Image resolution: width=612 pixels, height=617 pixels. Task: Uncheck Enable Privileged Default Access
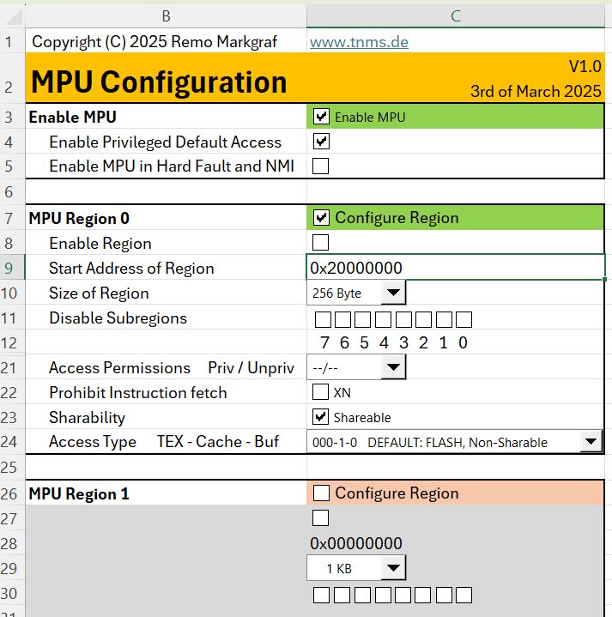[x=322, y=142]
